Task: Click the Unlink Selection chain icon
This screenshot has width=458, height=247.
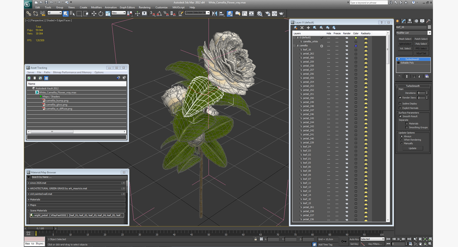Action: point(36,13)
